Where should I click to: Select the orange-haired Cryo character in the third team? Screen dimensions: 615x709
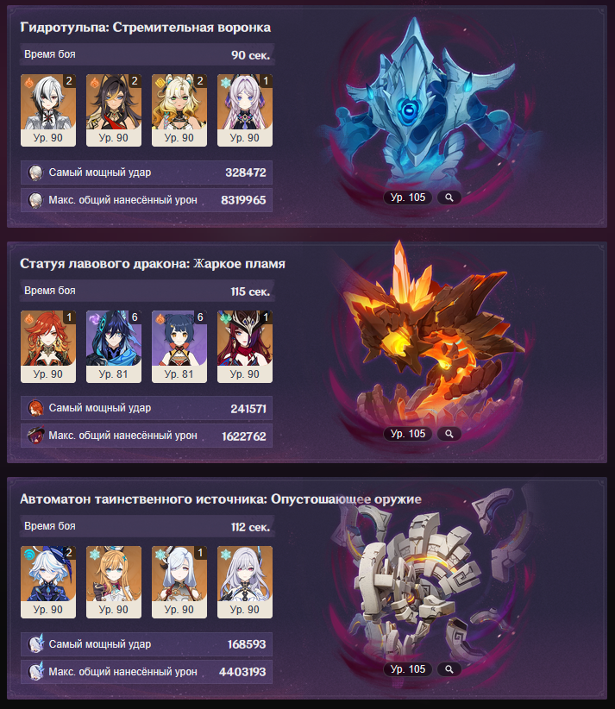tap(114, 582)
